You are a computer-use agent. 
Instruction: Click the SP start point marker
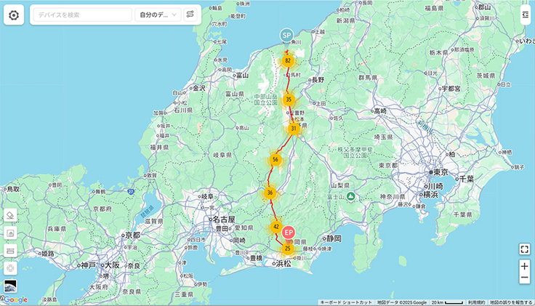(286, 34)
